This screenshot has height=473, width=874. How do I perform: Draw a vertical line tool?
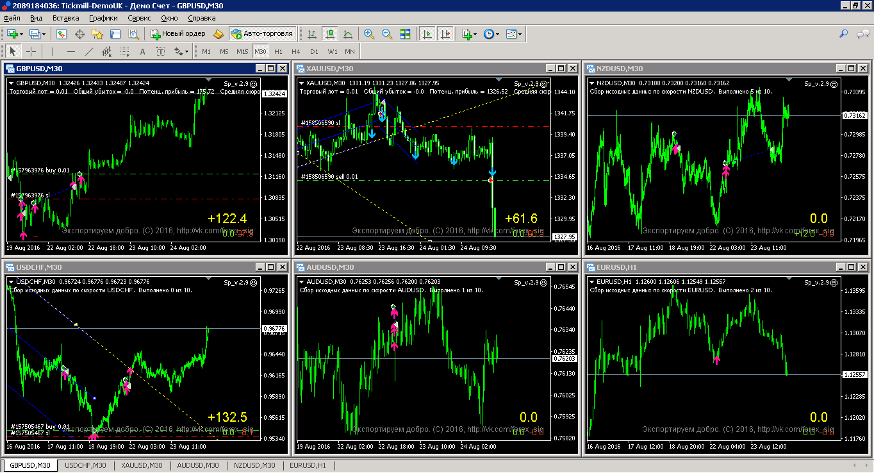(53, 51)
